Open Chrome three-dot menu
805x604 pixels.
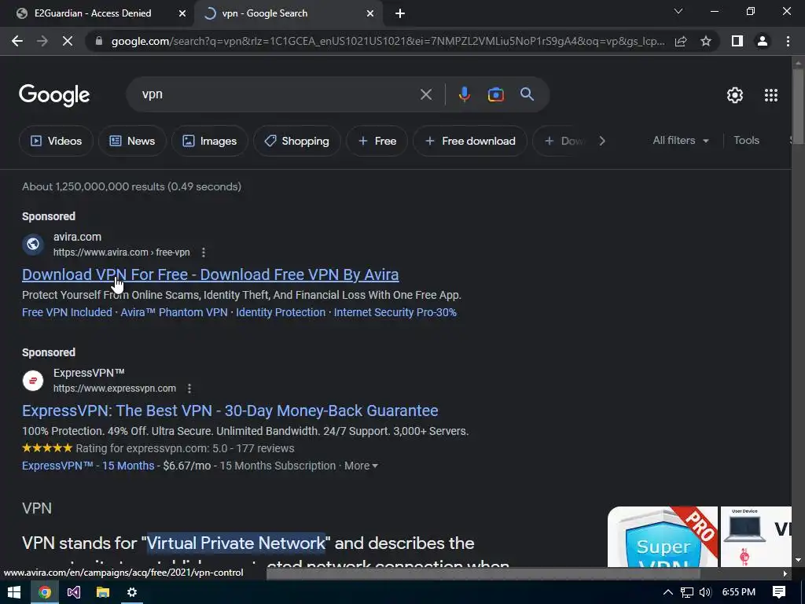[788, 41]
